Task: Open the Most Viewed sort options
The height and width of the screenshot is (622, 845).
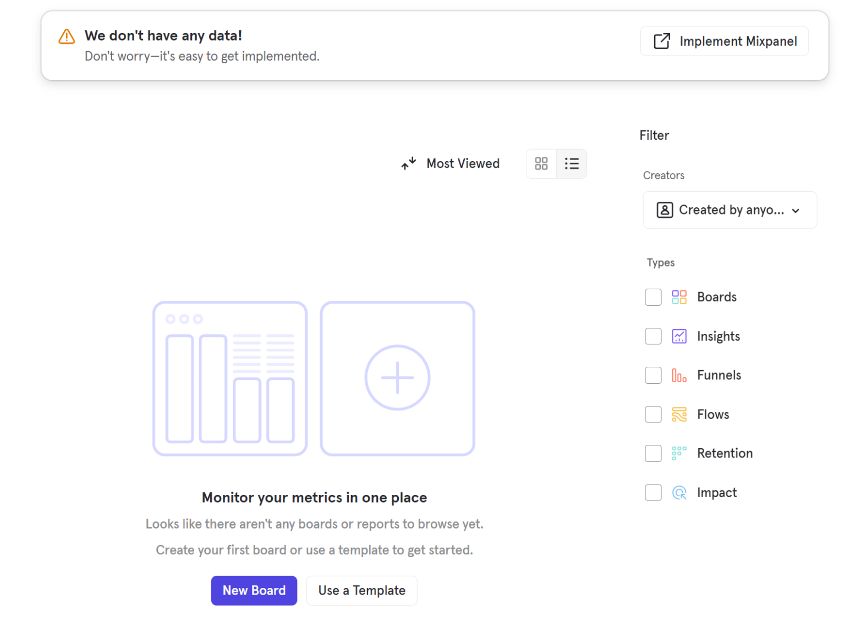Action: tap(463, 163)
